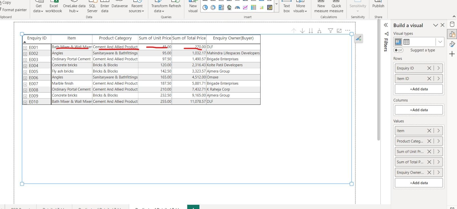Sort by Enquiry ID column header
Screen dimensions: 457x209
pos(37,38)
